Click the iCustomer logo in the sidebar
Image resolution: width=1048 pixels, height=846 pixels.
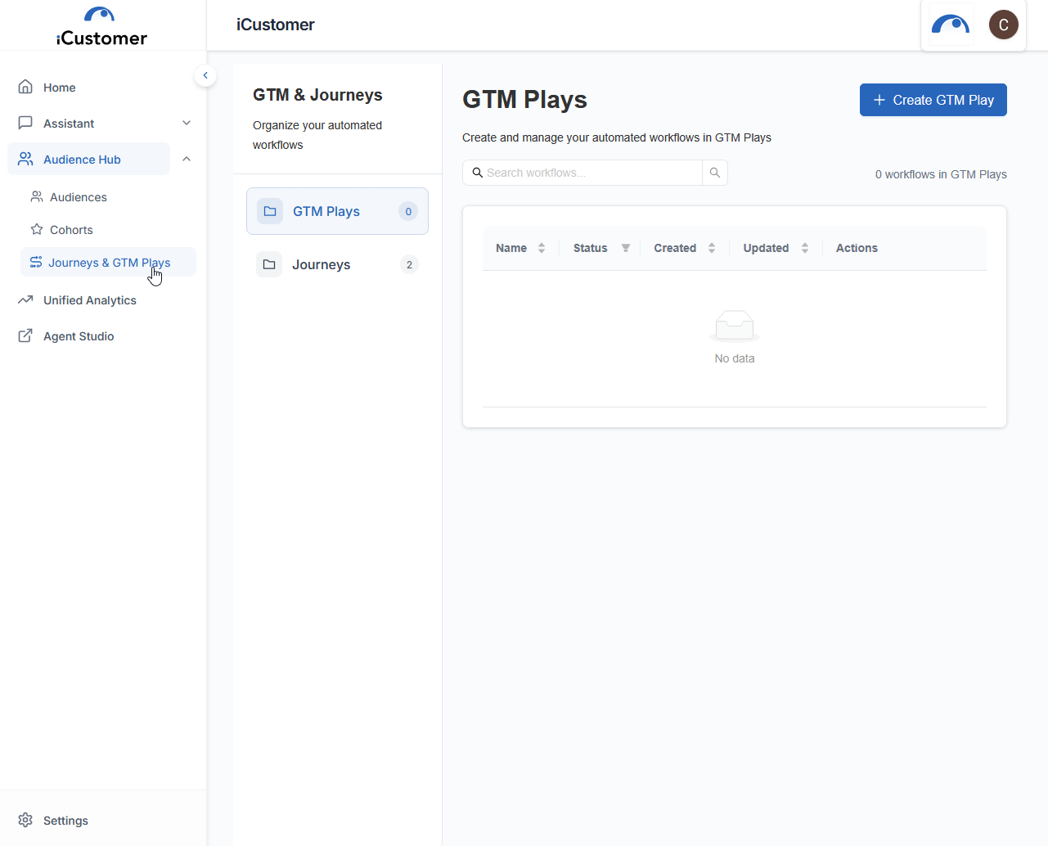101,26
